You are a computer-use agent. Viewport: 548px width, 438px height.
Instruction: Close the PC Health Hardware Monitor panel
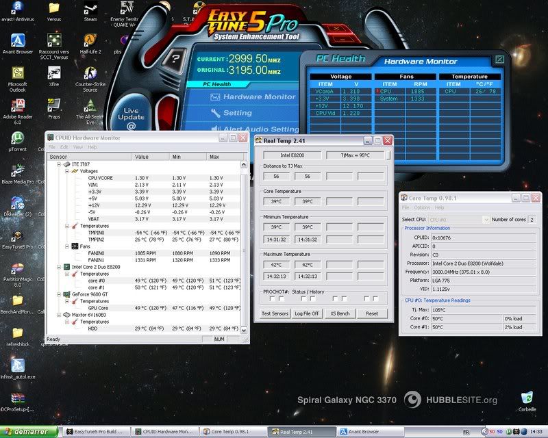click(x=499, y=60)
